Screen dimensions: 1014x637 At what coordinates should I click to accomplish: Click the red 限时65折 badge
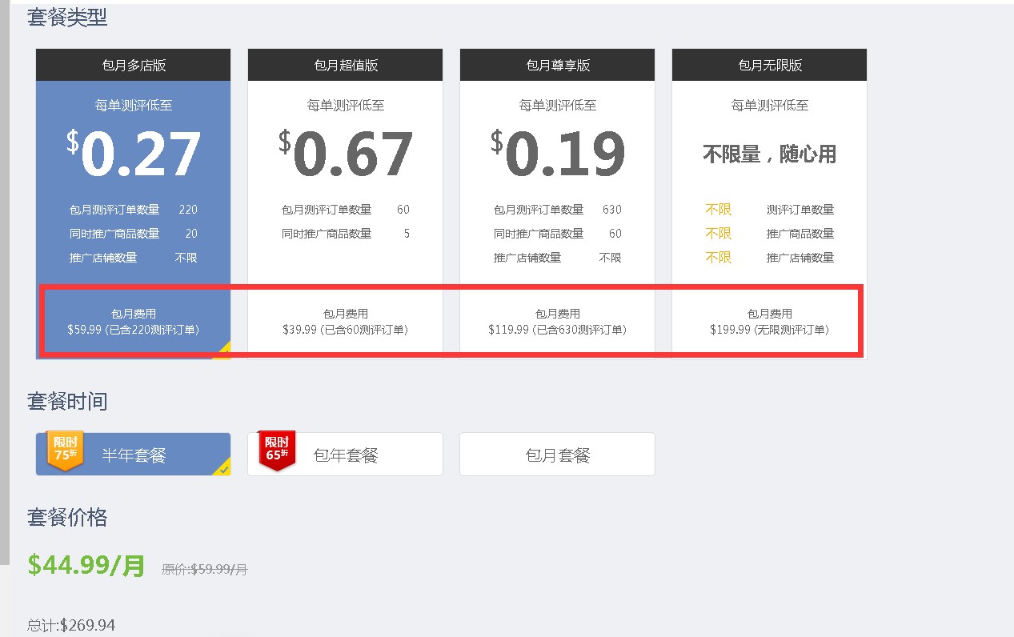[x=276, y=451]
